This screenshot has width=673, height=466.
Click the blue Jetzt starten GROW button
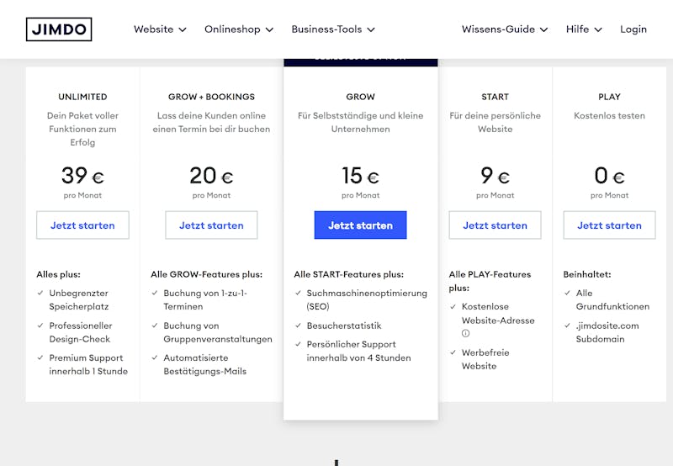pos(361,225)
